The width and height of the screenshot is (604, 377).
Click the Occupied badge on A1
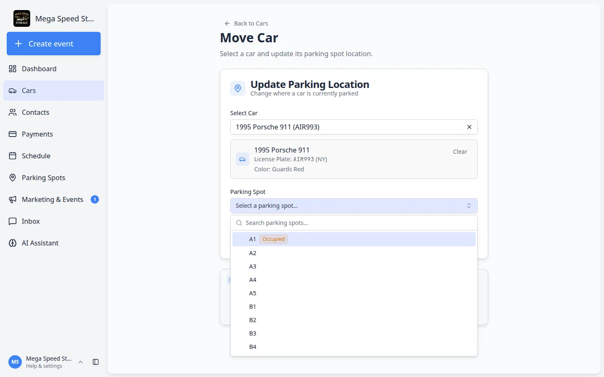click(273, 239)
